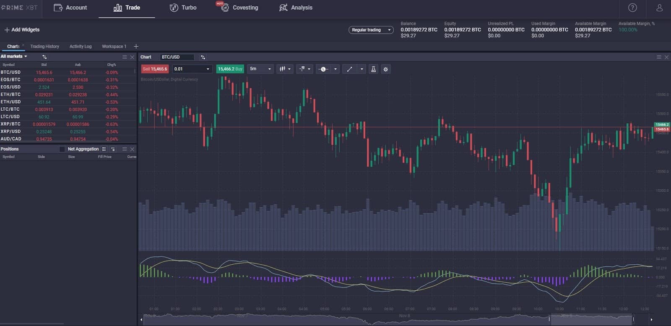The height and width of the screenshot is (326, 671).
Task: Expand the Regular trading dropdown
Action: (371, 30)
